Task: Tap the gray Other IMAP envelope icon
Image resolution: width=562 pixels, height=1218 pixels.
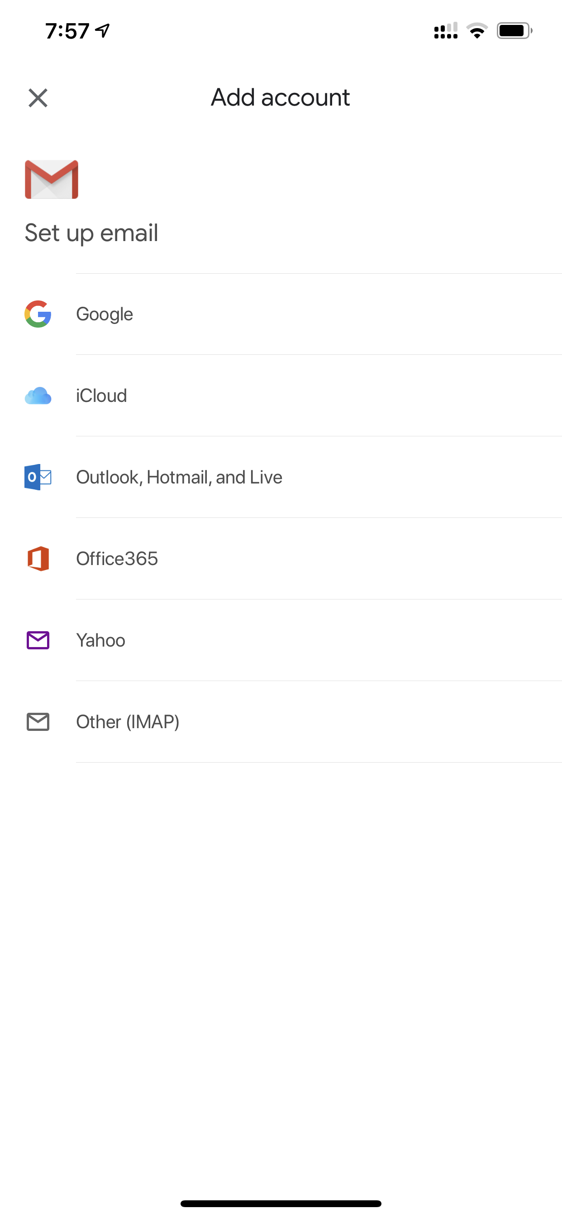Action: pyautogui.click(x=38, y=722)
